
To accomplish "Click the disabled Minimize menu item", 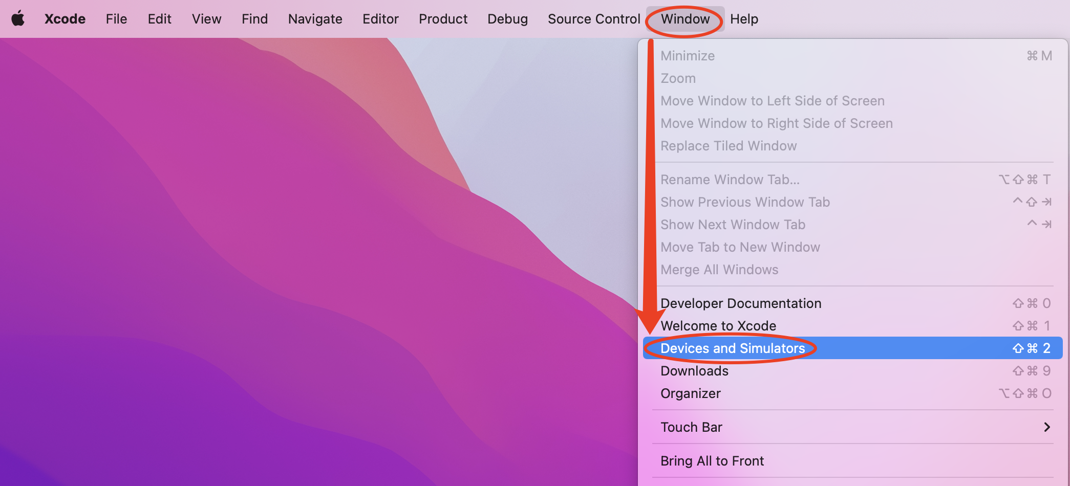I will (x=853, y=56).
